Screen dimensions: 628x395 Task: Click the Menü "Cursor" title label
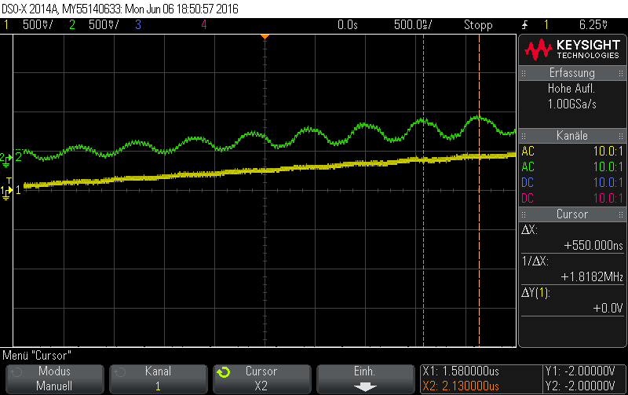click(37, 356)
